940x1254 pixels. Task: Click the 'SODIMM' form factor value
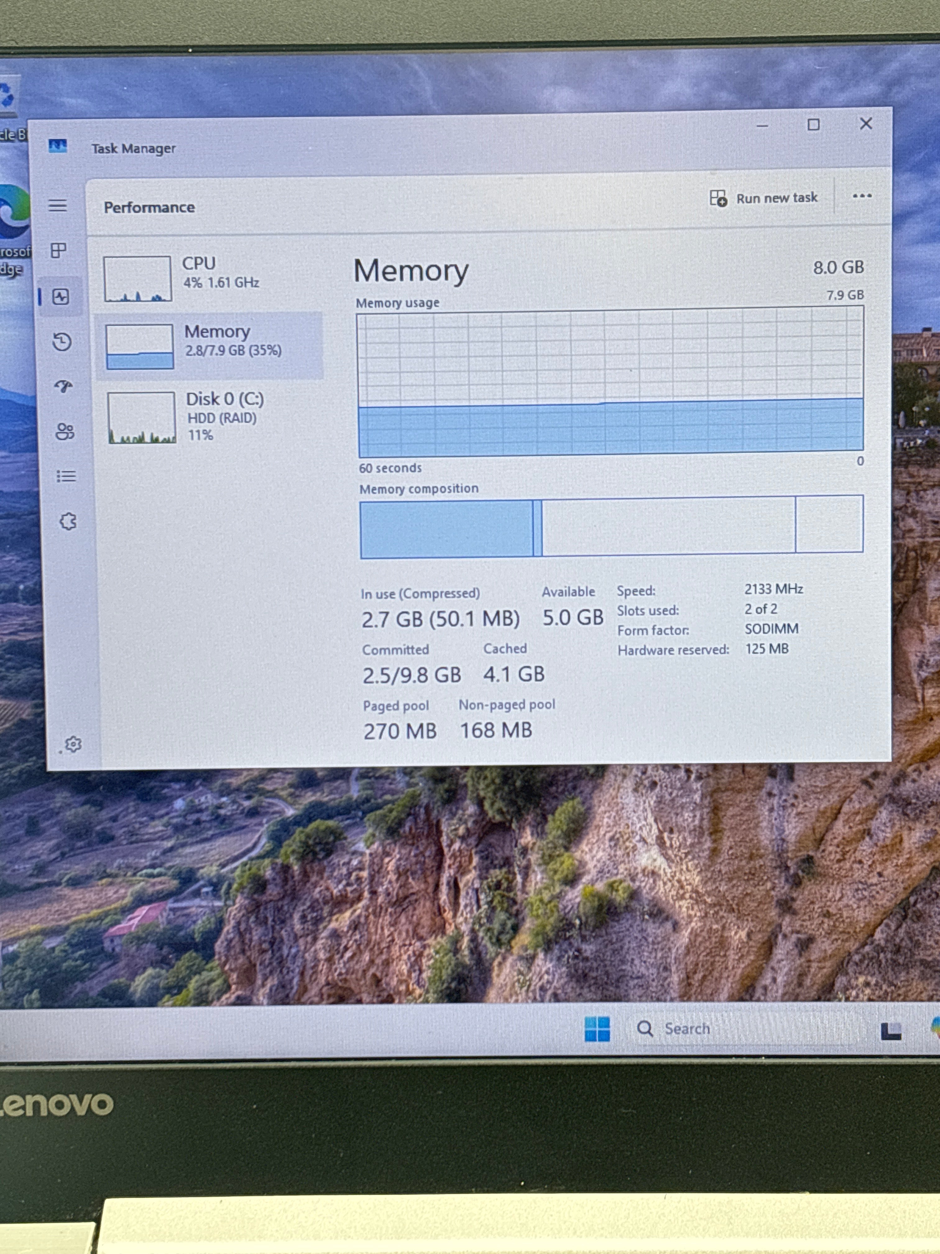[771, 629]
